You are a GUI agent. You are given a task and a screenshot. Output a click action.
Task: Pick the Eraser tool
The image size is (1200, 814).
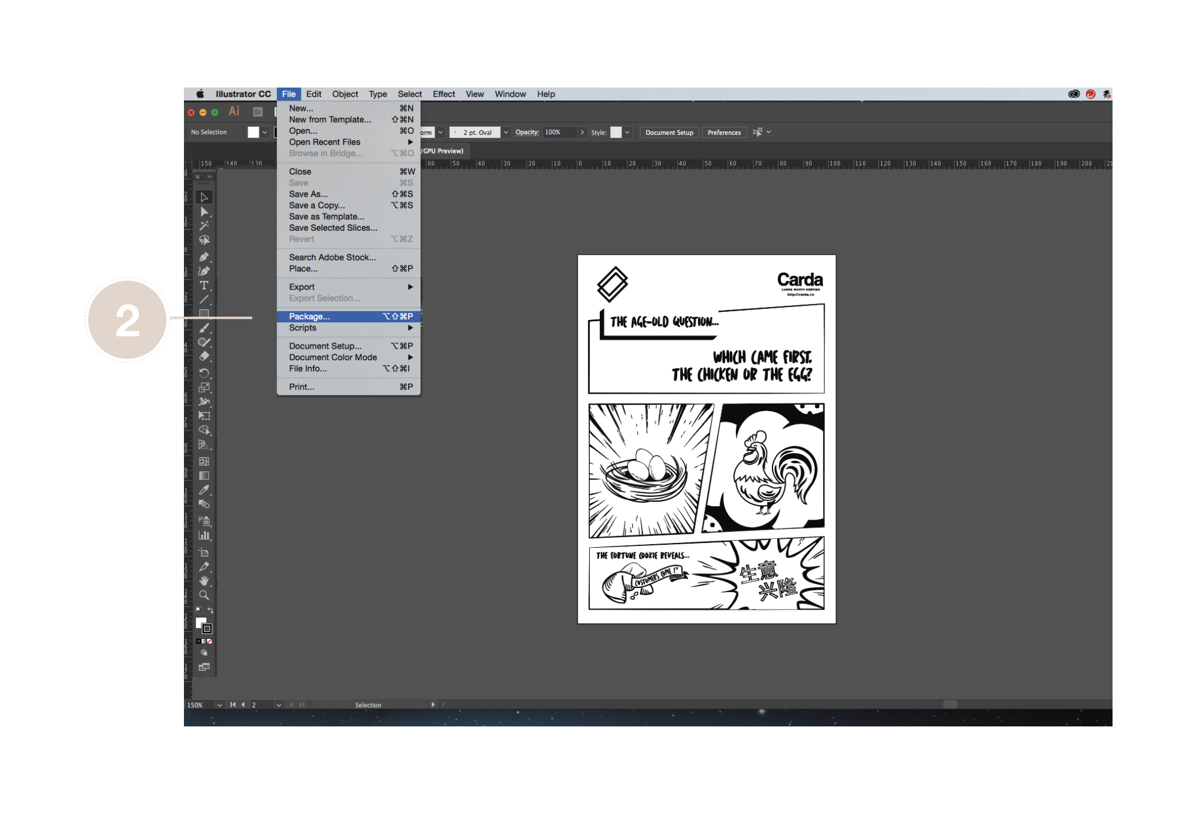(204, 357)
